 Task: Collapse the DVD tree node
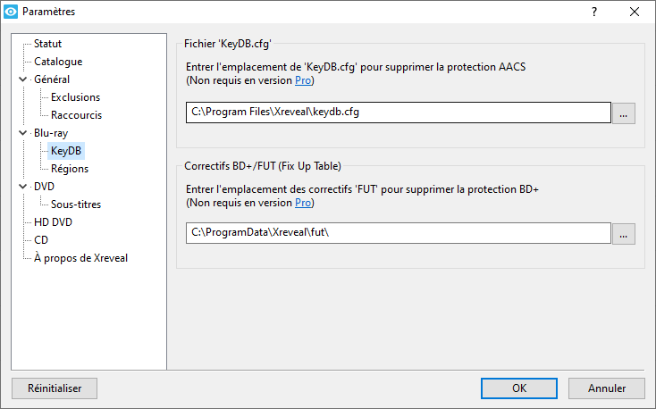tap(22, 187)
